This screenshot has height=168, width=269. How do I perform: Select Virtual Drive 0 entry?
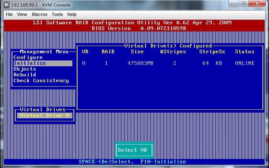pyautogui.click(x=45, y=115)
